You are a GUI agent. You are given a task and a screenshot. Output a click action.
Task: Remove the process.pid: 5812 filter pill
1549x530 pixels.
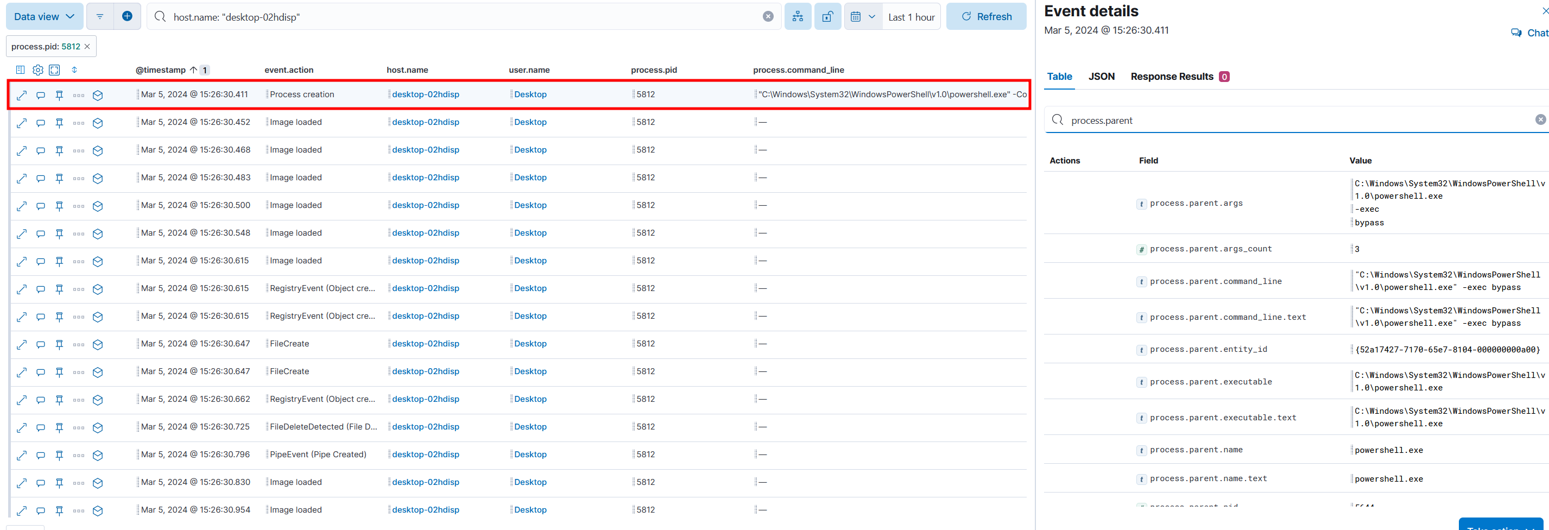tap(87, 46)
